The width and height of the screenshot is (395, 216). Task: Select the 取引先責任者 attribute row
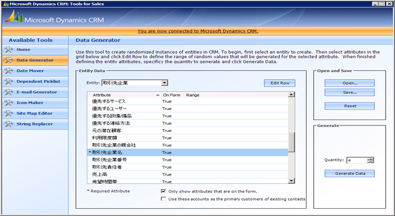point(188,167)
